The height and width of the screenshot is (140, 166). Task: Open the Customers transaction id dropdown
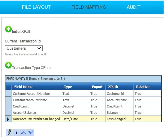point(24,48)
